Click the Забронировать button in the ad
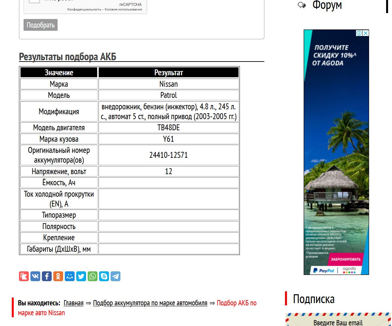392x326 pixels. click(345, 259)
